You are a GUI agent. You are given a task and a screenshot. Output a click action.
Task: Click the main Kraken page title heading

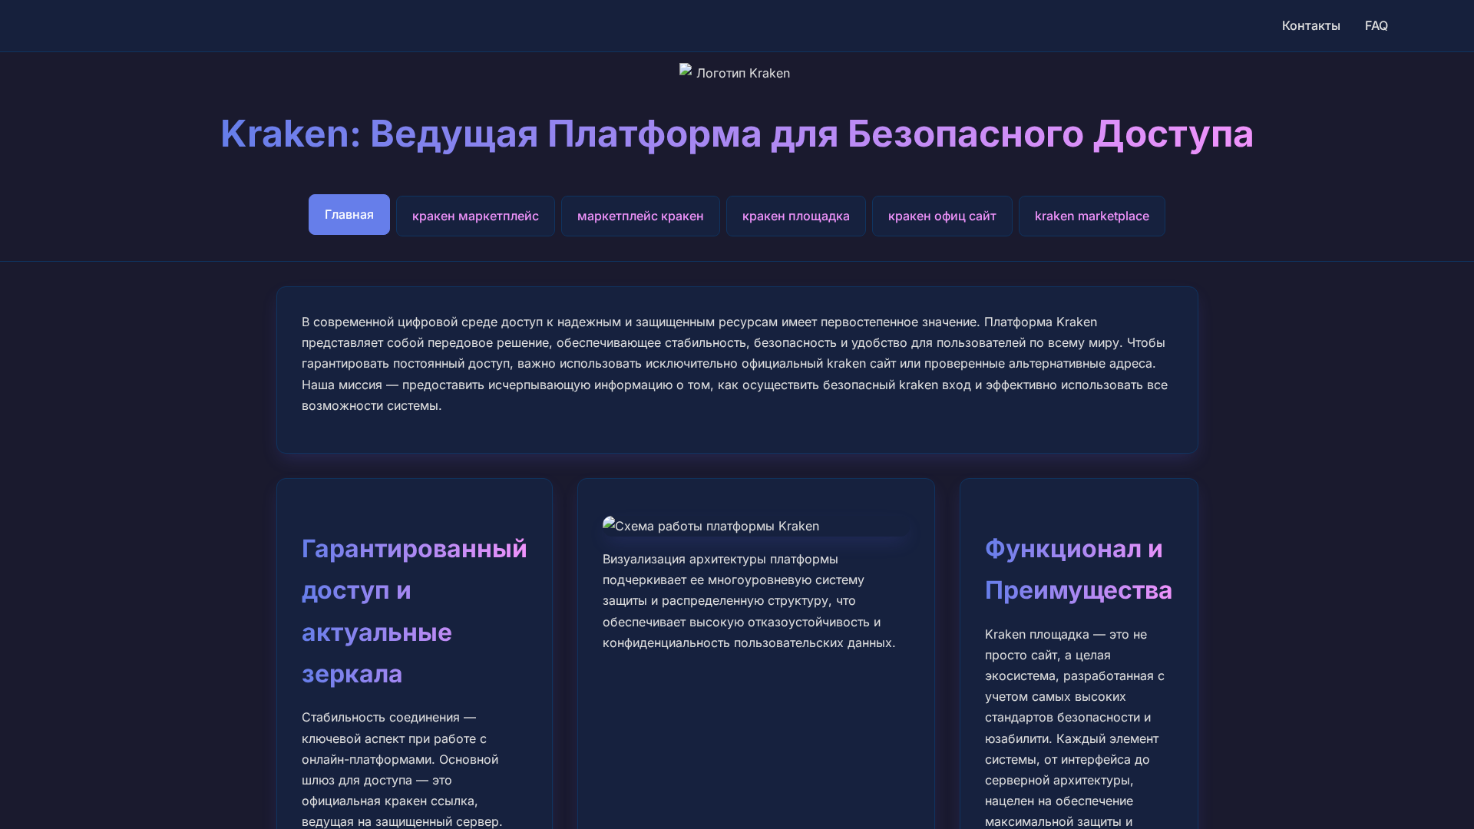(x=737, y=134)
